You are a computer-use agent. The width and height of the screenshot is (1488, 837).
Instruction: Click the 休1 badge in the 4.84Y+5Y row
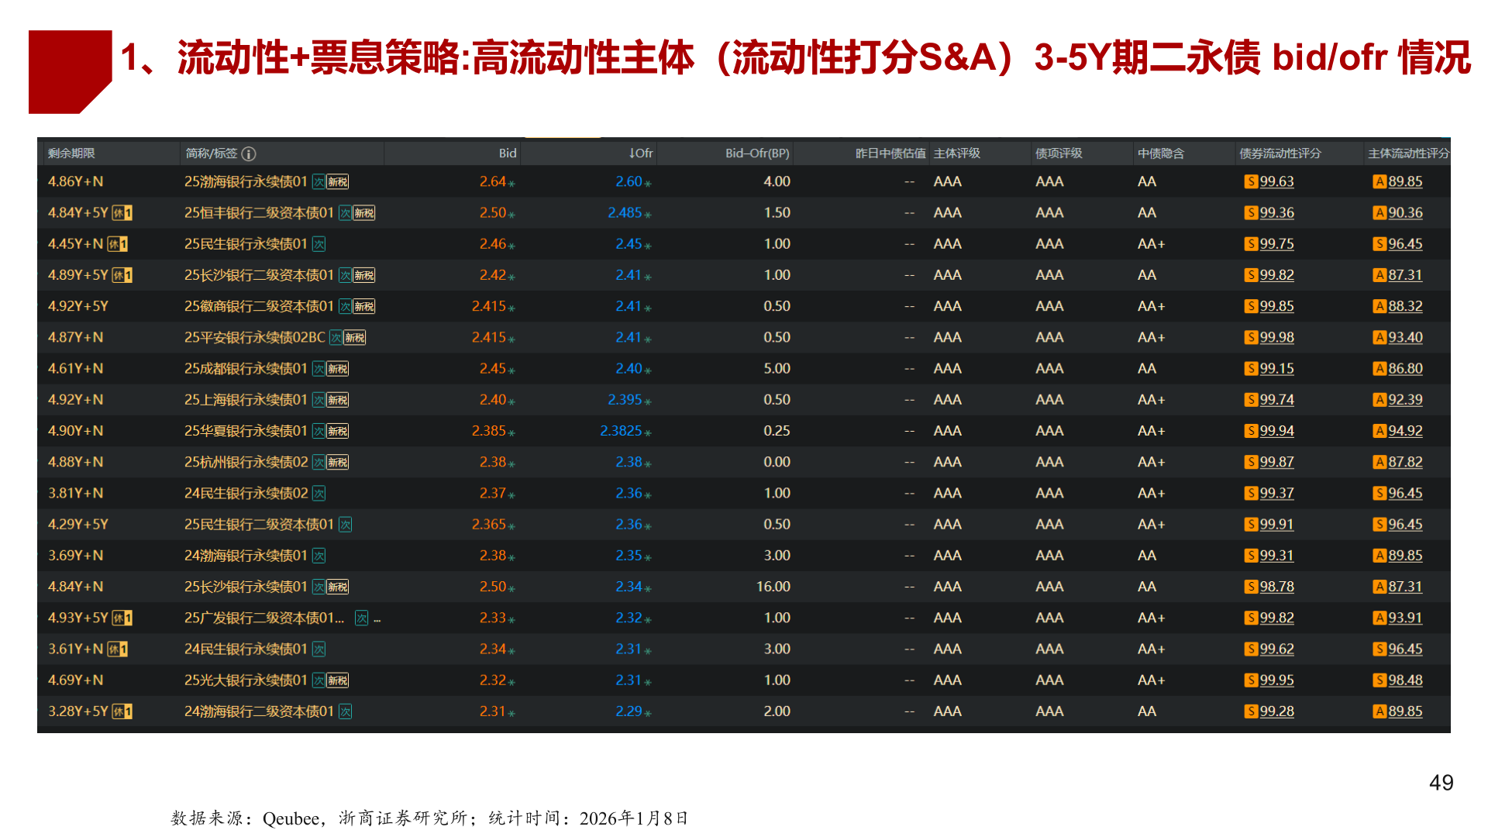pyautogui.click(x=121, y=212)
